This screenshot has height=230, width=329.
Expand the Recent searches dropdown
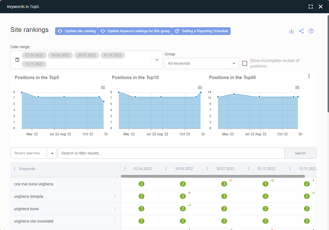(52, 153)
